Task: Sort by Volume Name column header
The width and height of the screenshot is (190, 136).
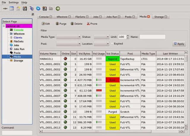Action: click(50, 53)
